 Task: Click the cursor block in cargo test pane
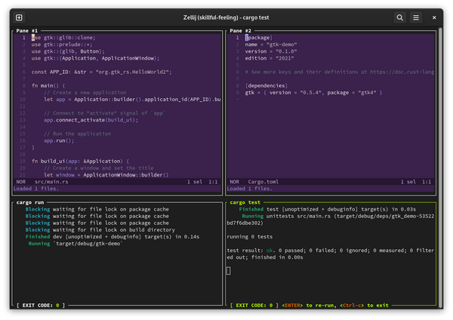click(x=229, y=271)
